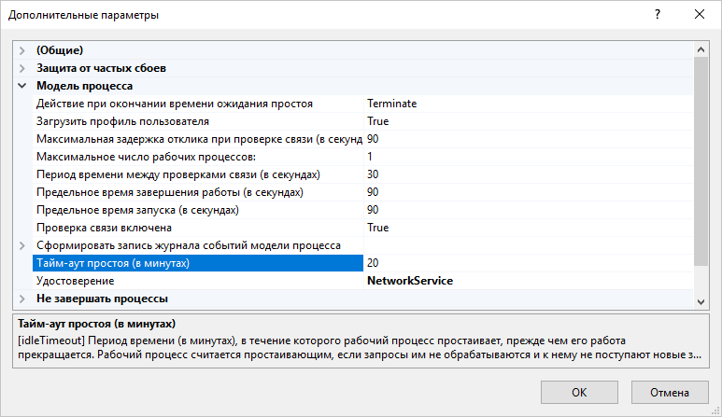Expand the Защита от частых сбоев section

(x=21, y=68)
